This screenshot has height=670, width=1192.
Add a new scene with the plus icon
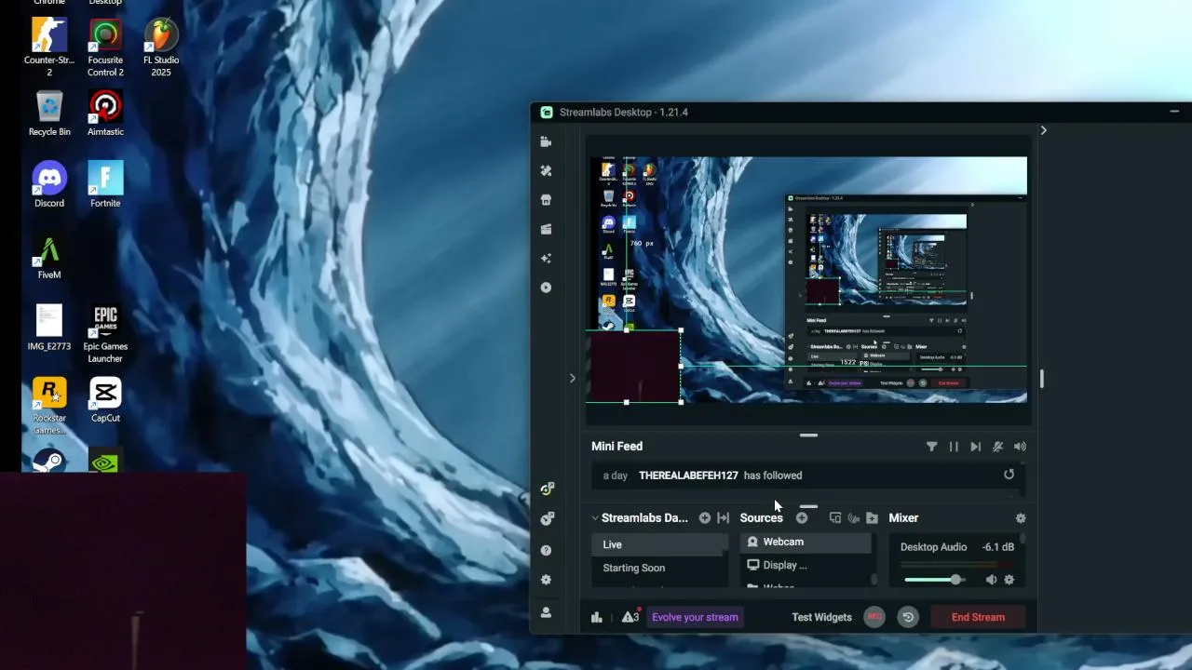705,518
